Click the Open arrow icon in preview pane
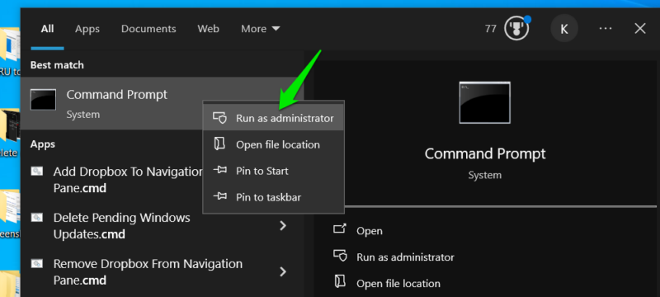Screen dimensions: 660x297 pyautogui.click(x=340, y=229)
